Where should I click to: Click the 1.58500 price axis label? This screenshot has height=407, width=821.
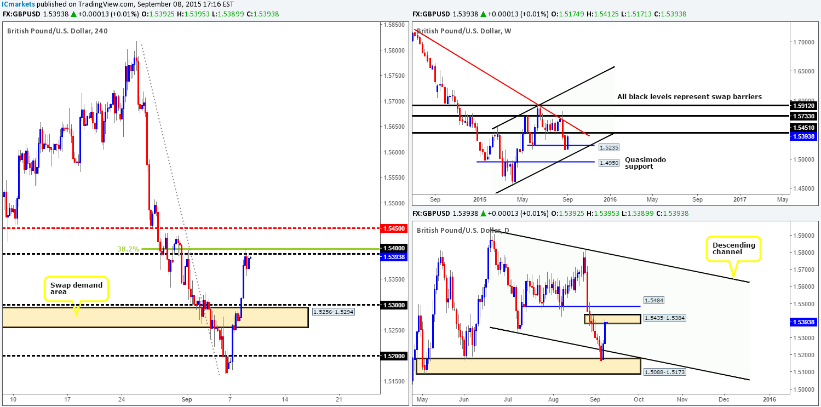tap(393, 25)
